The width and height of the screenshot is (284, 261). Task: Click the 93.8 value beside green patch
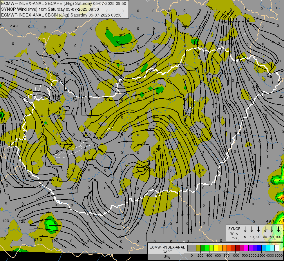pyautogui.click(x=38, y=222)
